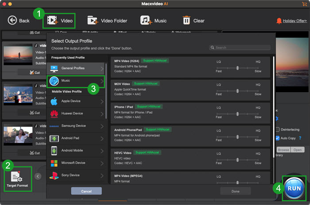Add a Video Folder via its icon
Image resolution: width=310 pixels, height=205 pixels.
[93, 20]
